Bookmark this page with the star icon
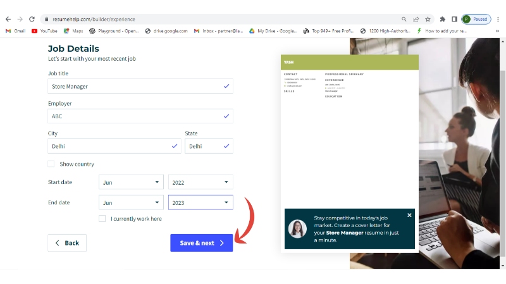The image size is (506, 284). 428,19
